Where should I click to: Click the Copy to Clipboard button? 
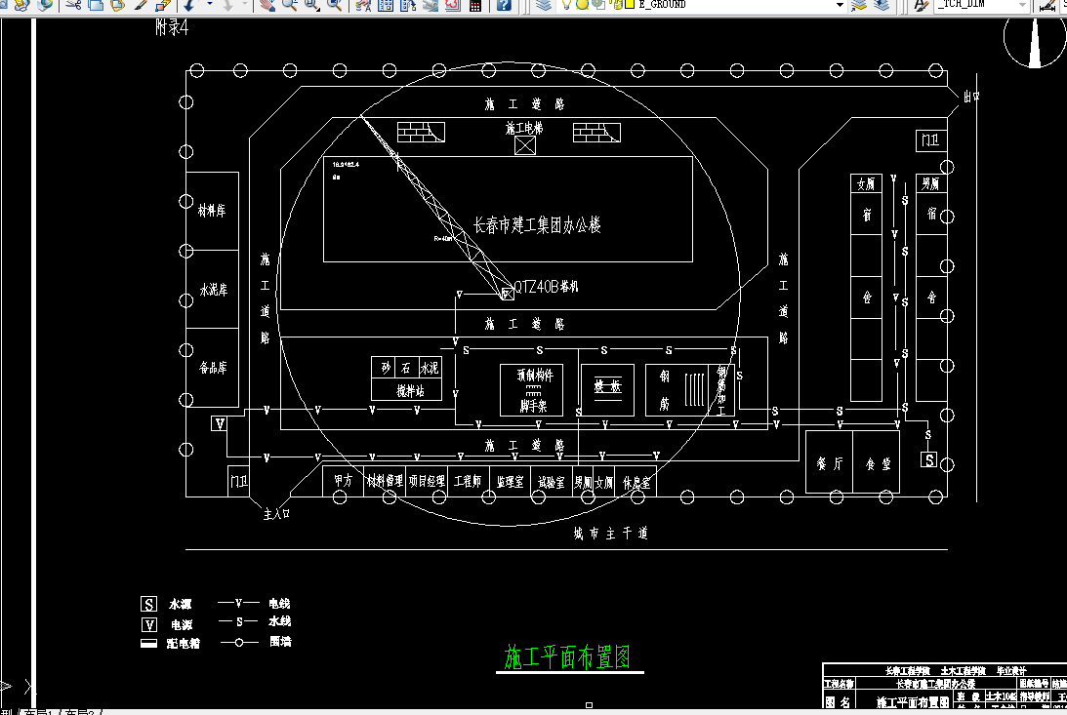coord(96,7)
